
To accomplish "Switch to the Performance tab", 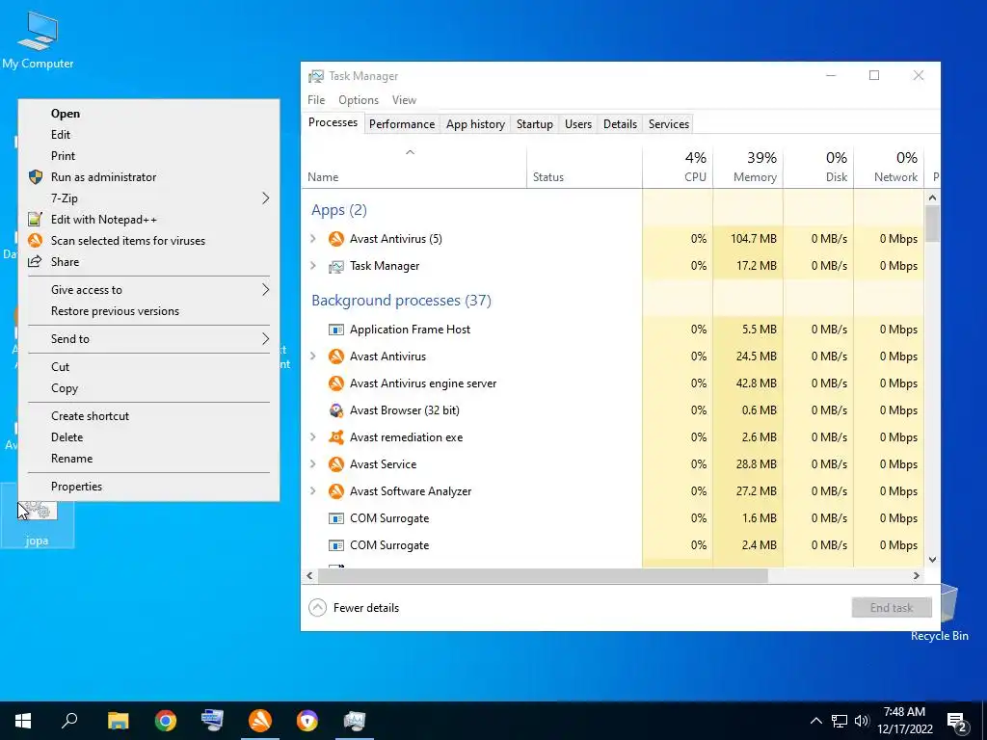I will pyautogui.click(x=402, y=124).
